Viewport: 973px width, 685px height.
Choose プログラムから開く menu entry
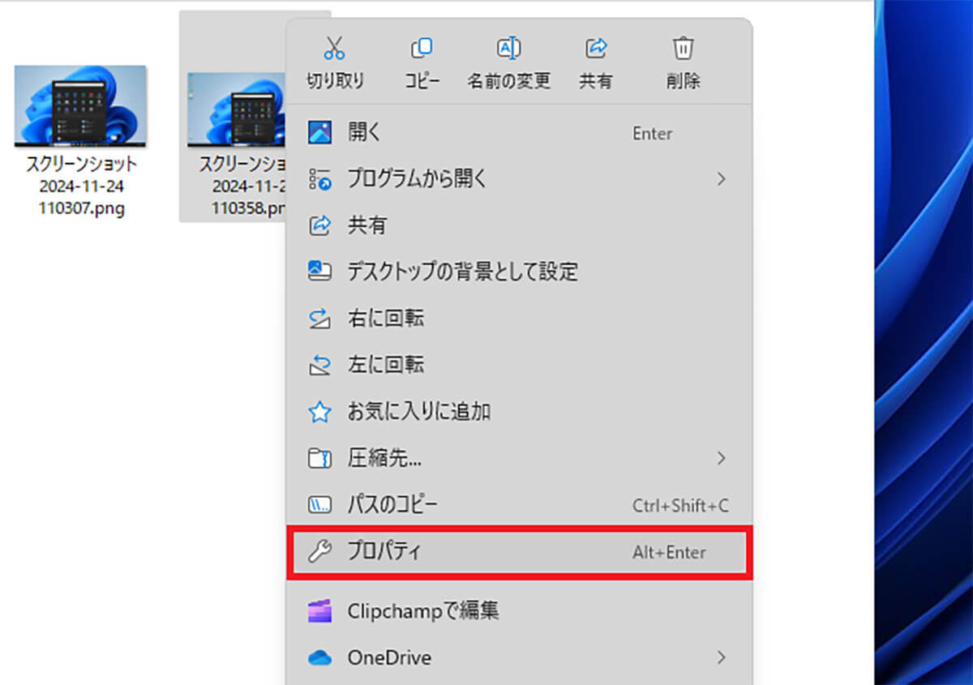point(519,179)
